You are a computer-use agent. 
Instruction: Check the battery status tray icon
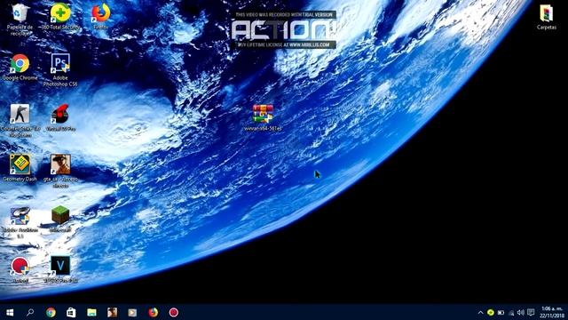501,312
